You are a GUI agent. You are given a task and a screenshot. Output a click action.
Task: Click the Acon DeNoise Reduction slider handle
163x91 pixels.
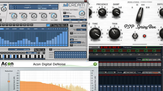[x=9, y=81]
